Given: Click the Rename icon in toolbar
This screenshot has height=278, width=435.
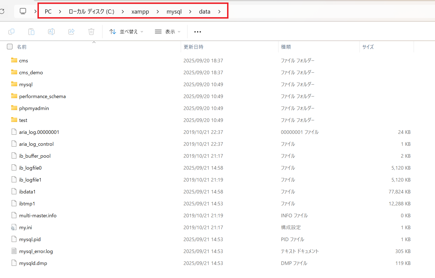Looking at the screenshot, I should [x=51, y=32].
